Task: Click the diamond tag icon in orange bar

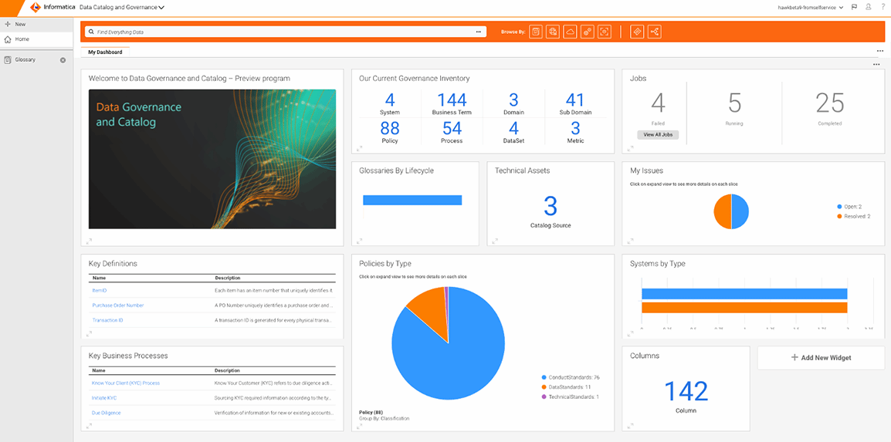Action: [x=637, y=32]
